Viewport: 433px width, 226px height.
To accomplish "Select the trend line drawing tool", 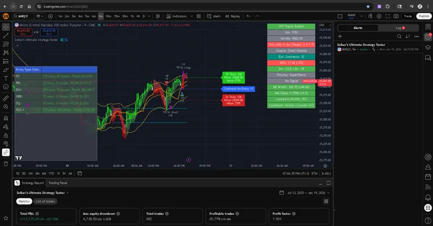I will click(6, 35).
